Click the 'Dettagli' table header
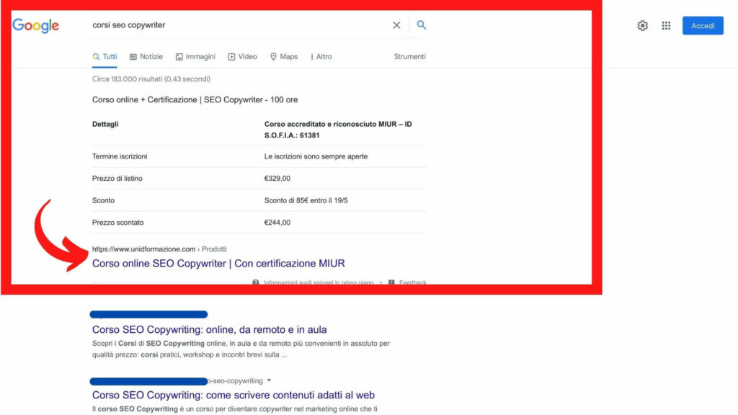 coord(105,124)
